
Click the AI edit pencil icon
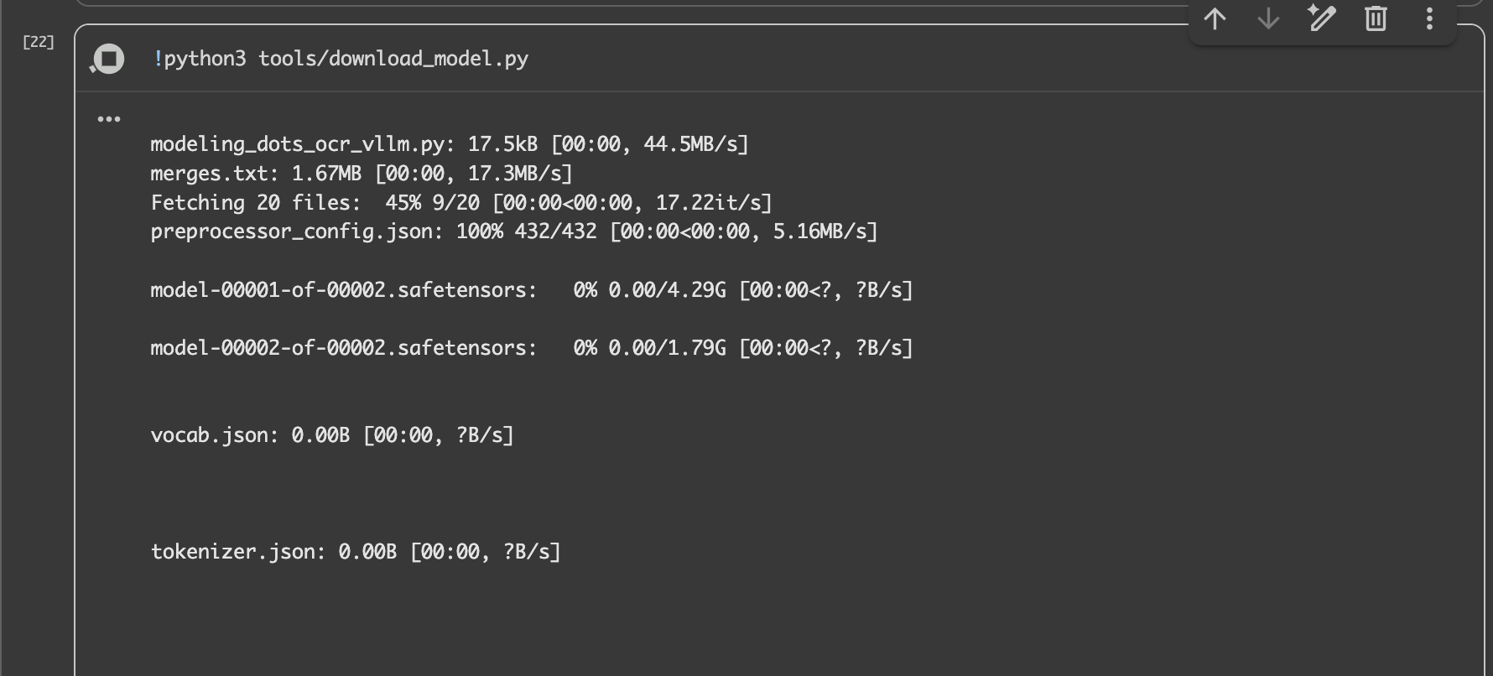pyautogui.click(x=1322, y=18)
